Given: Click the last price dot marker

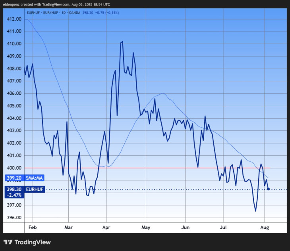Looking at the screenshot, I should 269,189.
